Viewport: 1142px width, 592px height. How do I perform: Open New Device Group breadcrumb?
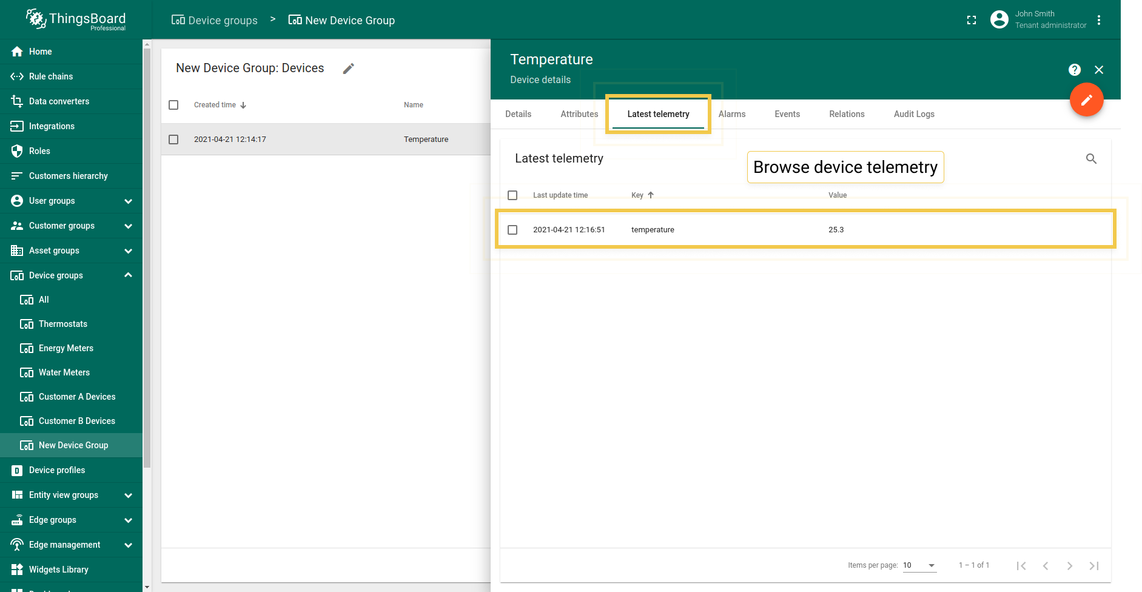pyautogui.click(x=341, y=20)
